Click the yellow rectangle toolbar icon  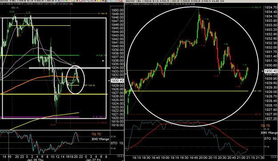click(x=99, y=1)
